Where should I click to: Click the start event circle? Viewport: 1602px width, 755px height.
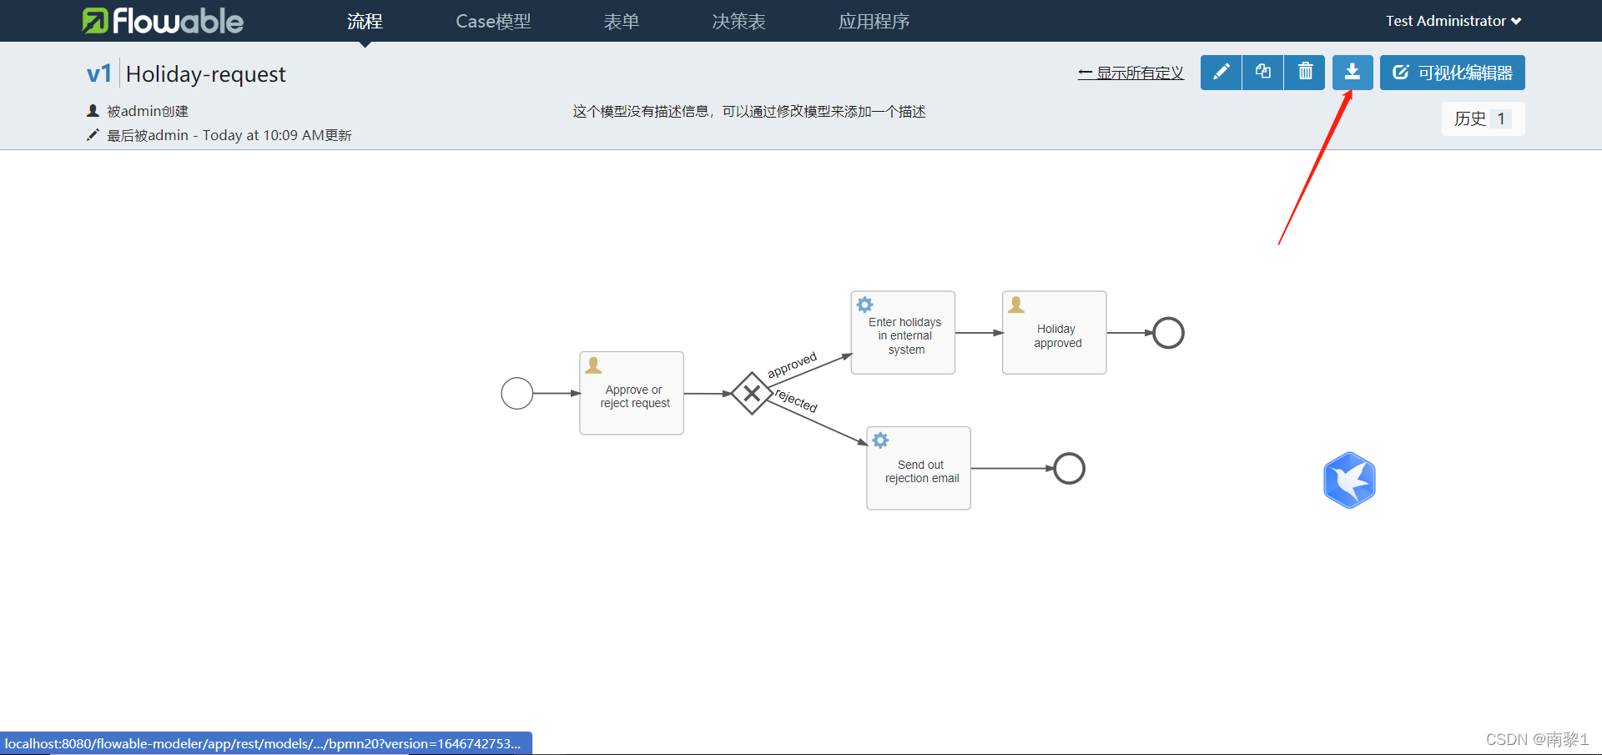[516, 393]
